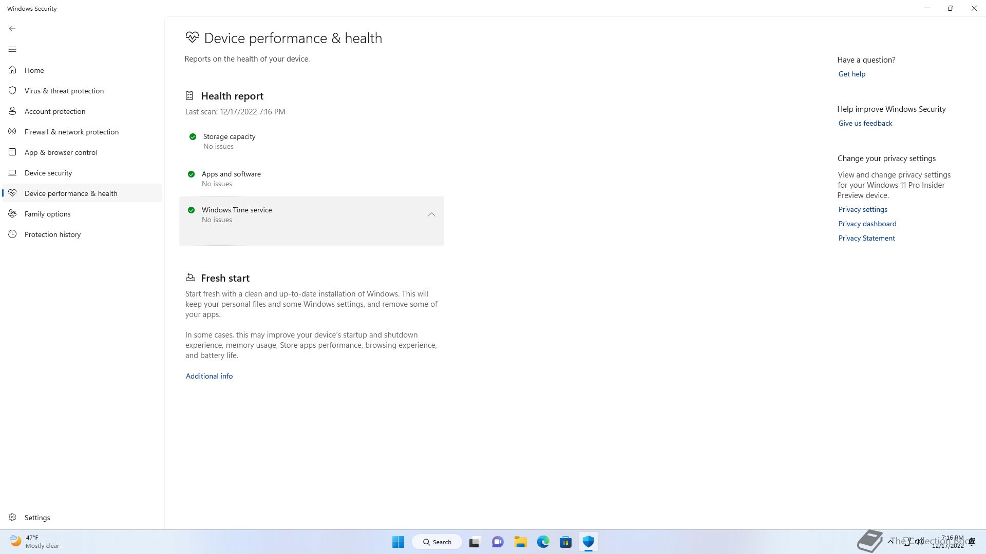The image size is (986, 554).
Task: Click the Get help link
Action: 851,74
